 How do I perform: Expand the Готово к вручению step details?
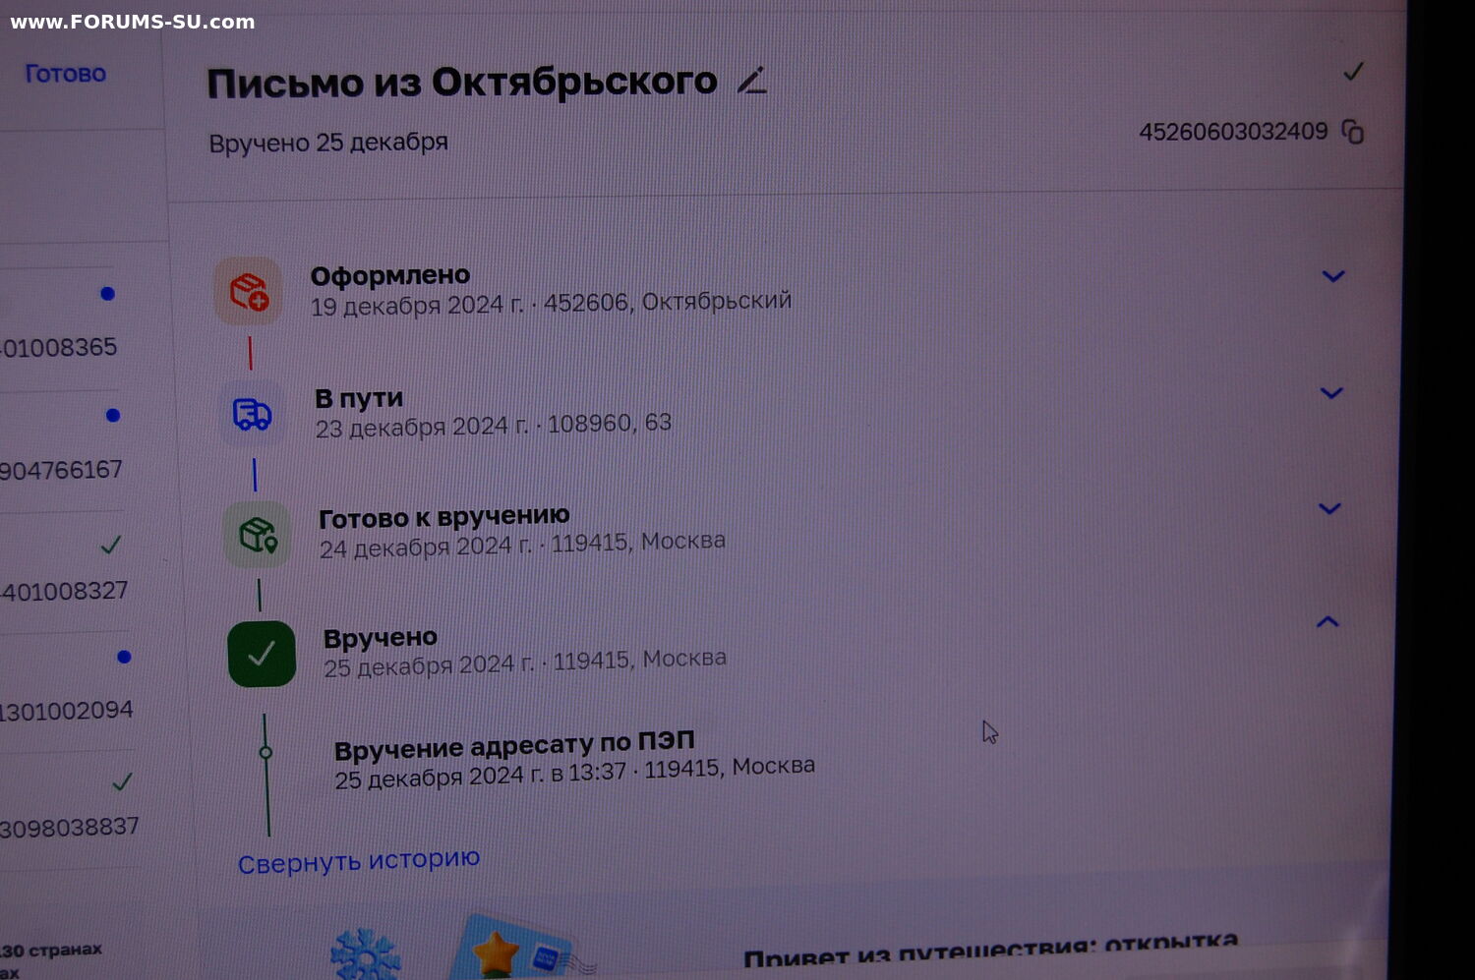point(1329,508)
